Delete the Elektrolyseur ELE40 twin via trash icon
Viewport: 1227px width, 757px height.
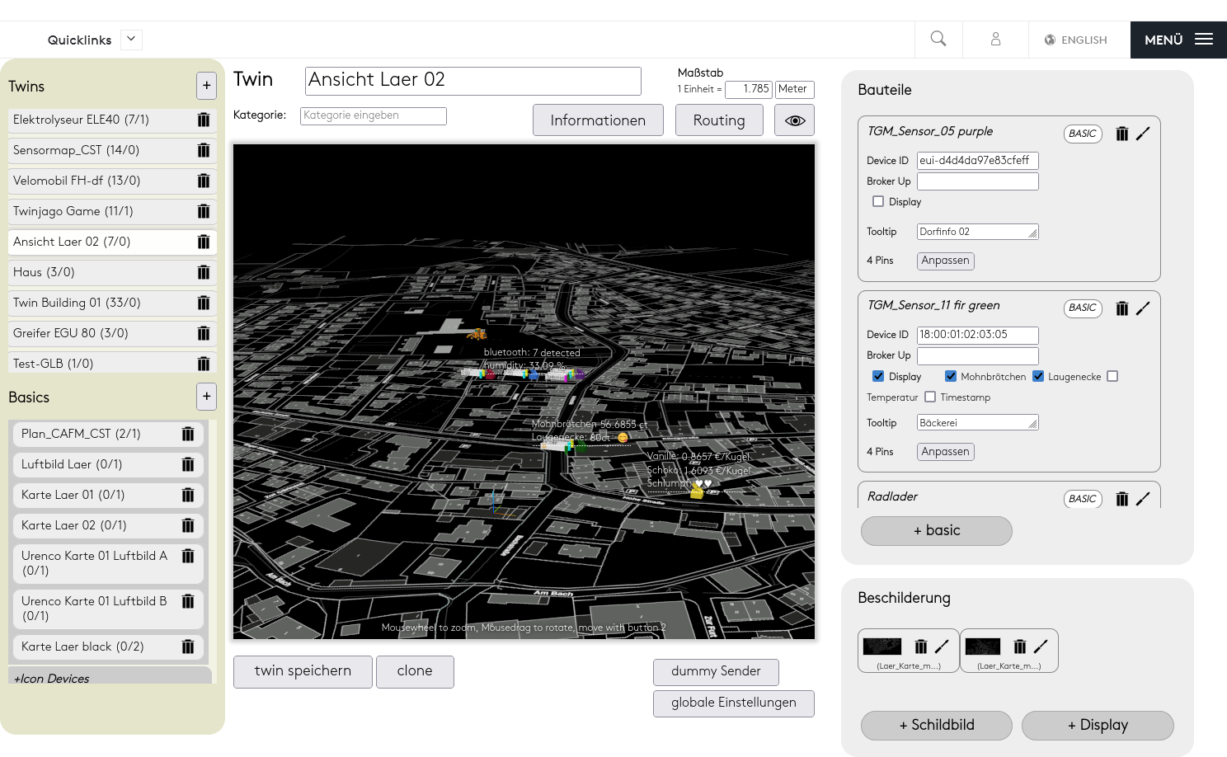(x=204, y=120)
